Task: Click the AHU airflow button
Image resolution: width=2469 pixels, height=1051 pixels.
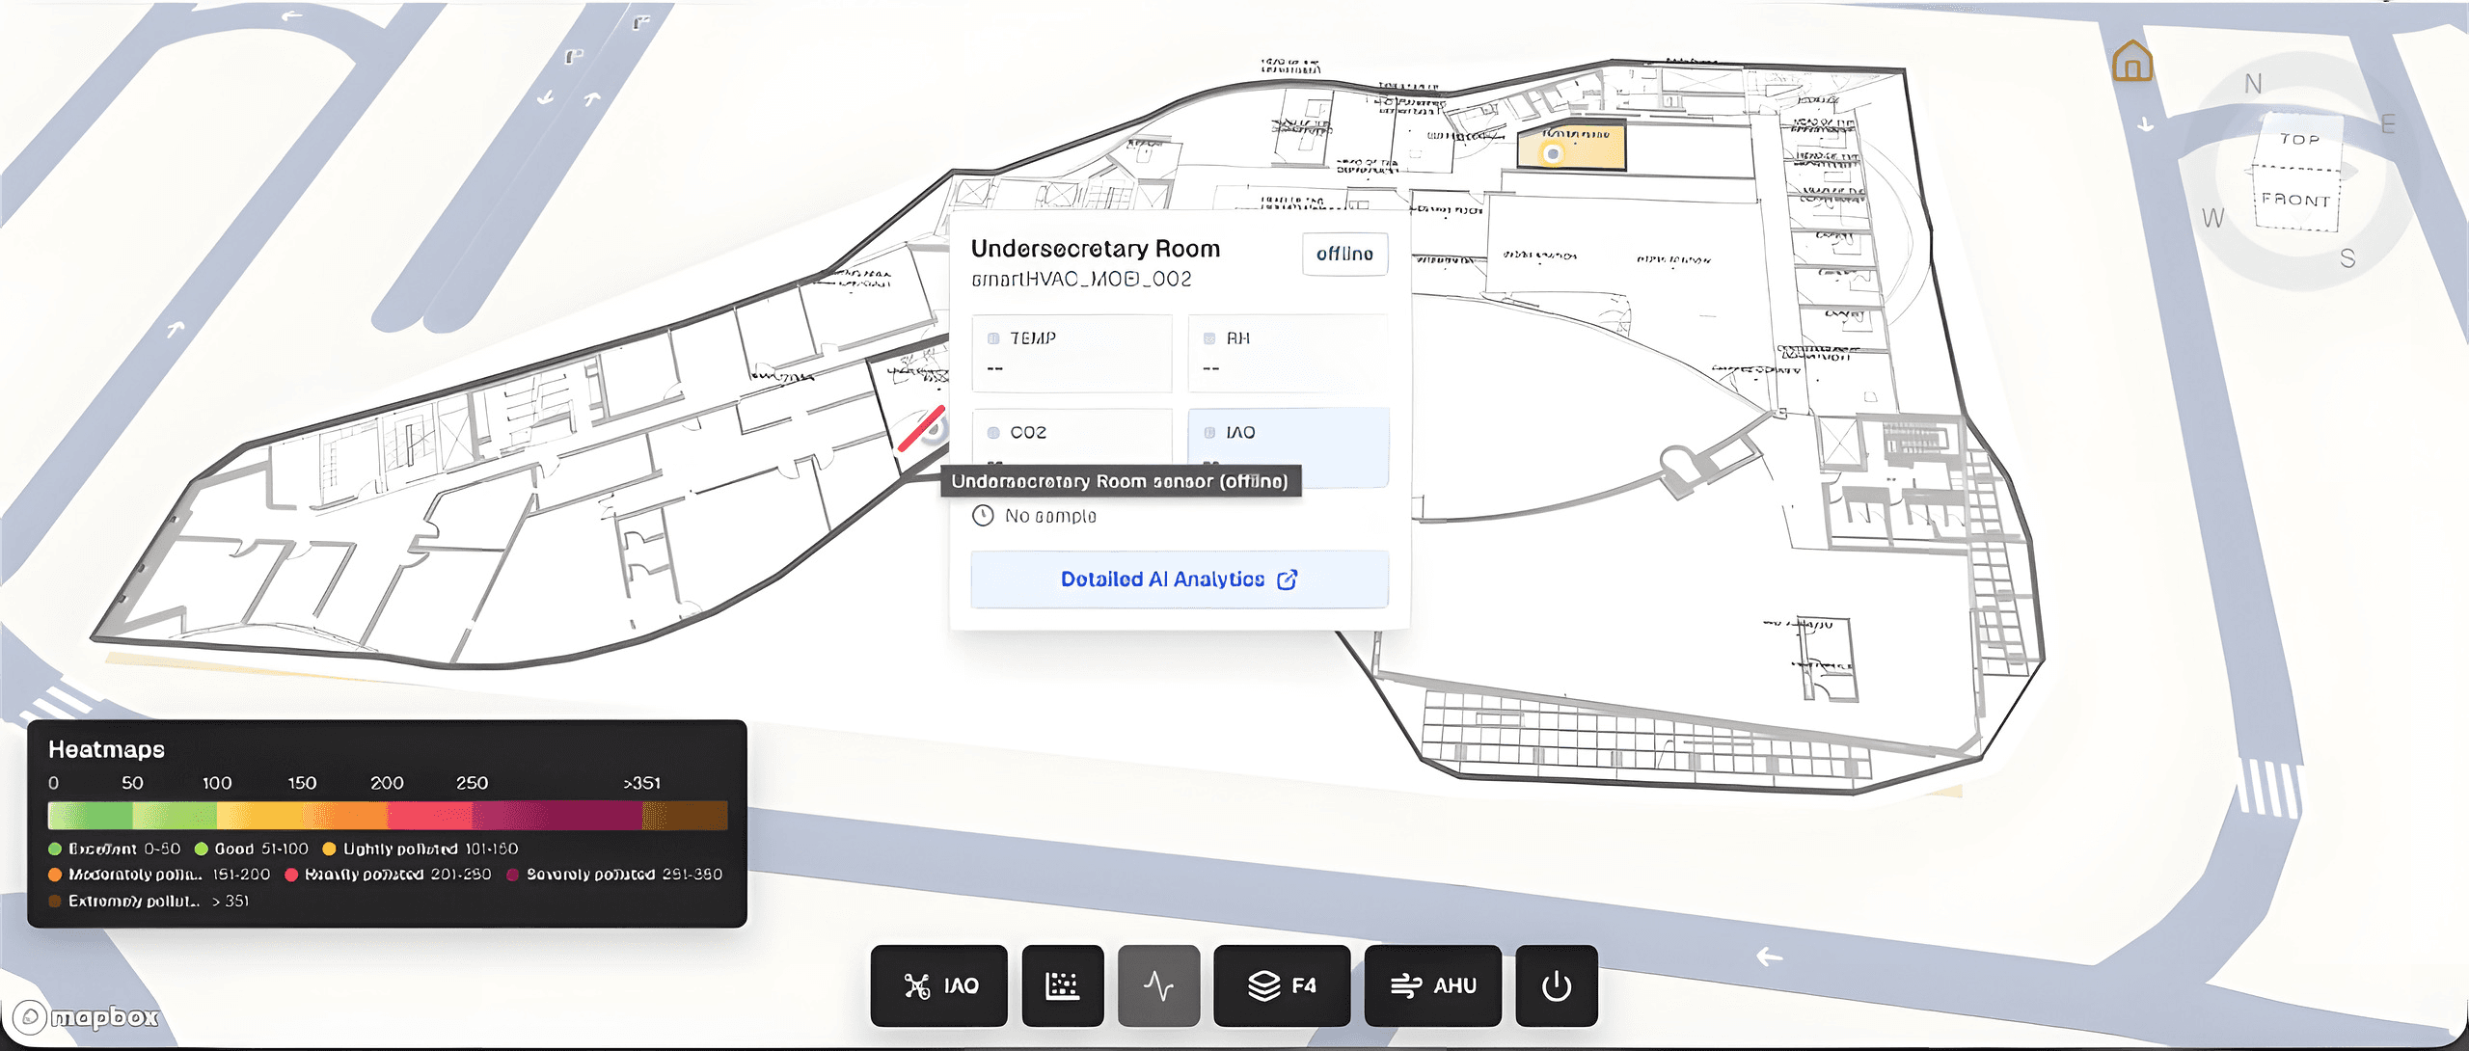Action: 1433,985
